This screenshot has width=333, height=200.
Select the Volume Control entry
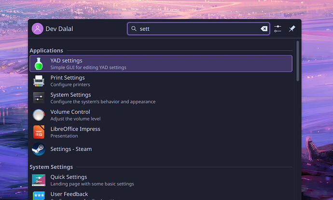point(70,115)
